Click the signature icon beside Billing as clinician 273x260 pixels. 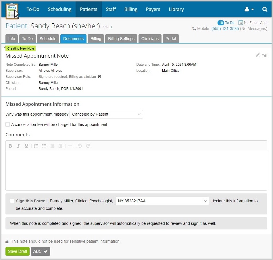pyautogui.click(x=99, y=76)
